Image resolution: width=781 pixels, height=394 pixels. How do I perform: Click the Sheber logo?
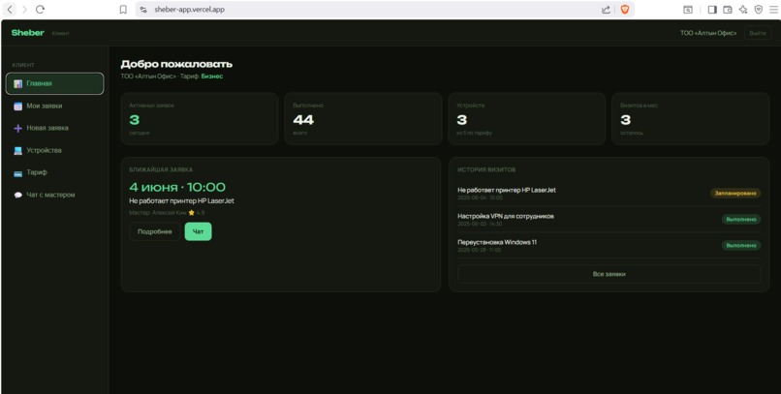(28, 33)
